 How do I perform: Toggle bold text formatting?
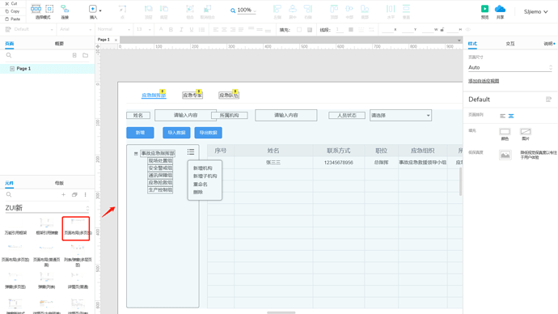coord(171,30)
